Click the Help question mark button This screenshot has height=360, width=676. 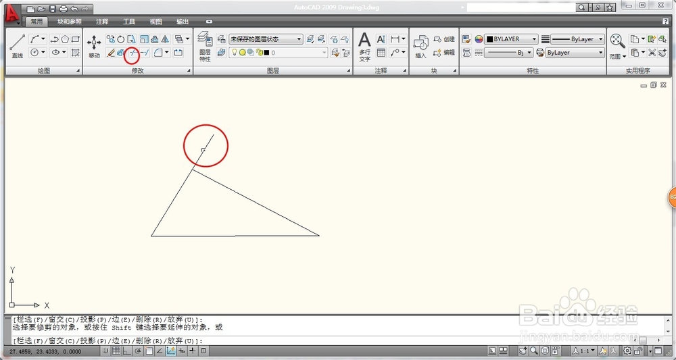[x=666, y=22]
